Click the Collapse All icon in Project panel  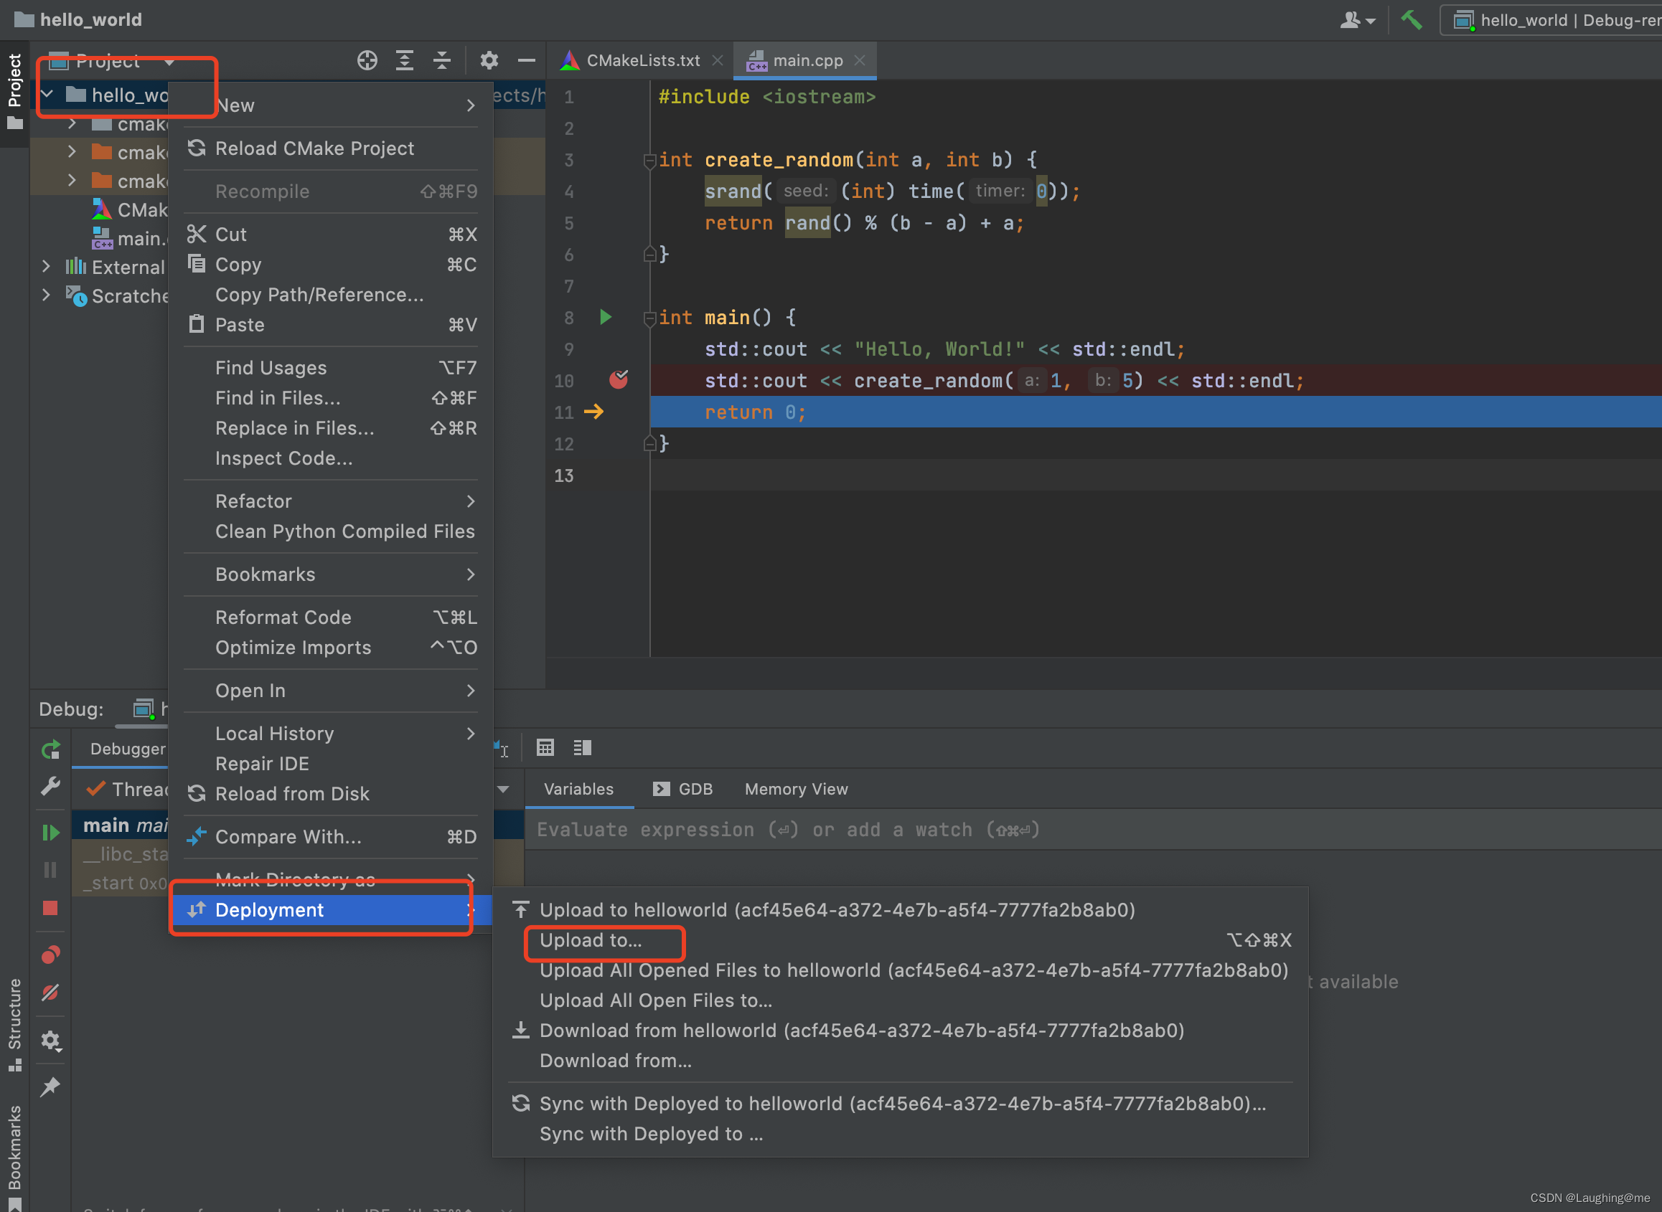pyautogui.click(x=442, y=60)
